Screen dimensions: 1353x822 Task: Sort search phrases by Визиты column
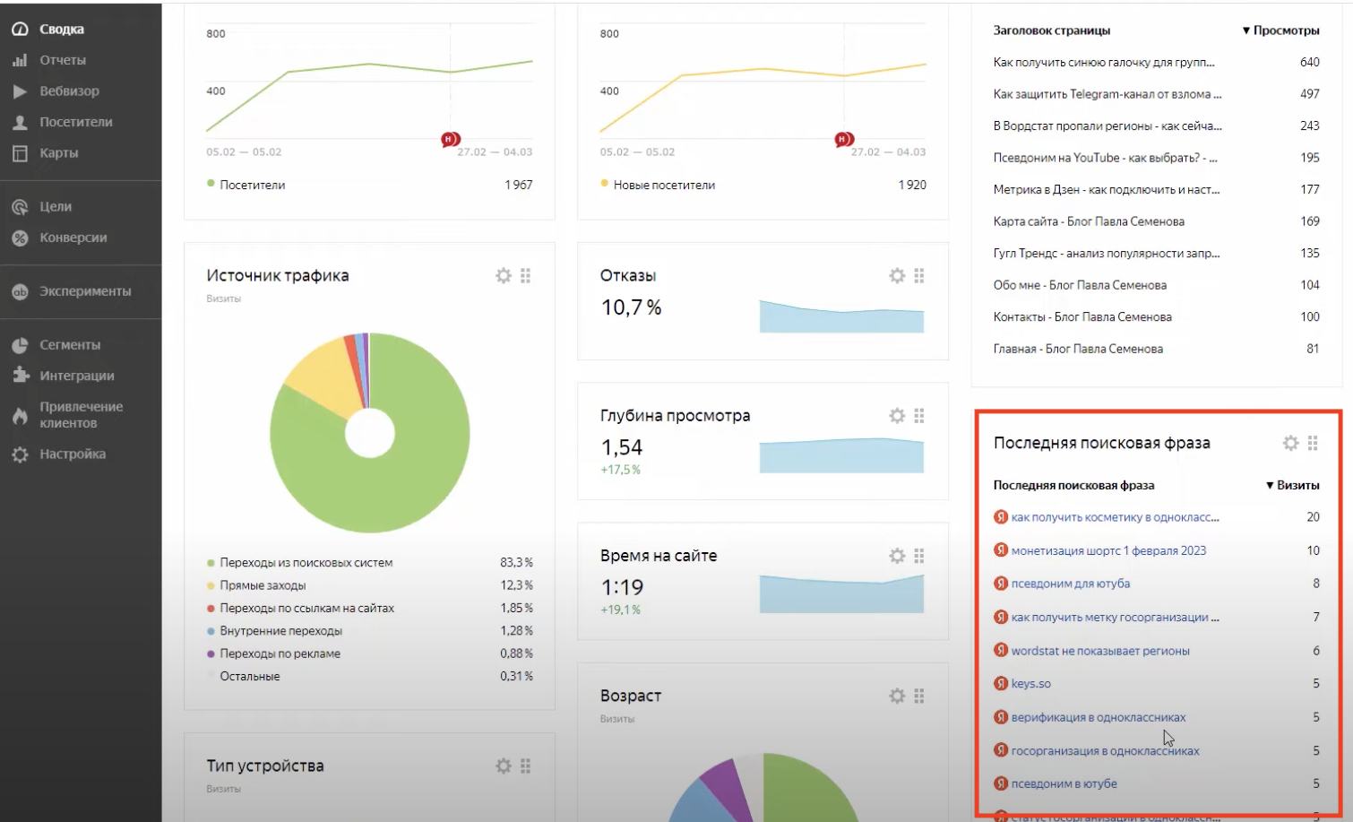(x=1293, y=485)
